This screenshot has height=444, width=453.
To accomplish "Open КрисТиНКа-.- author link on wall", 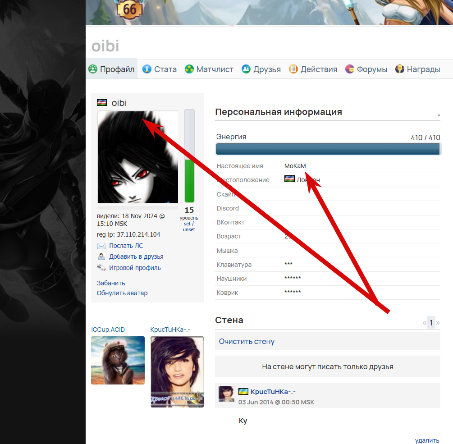I will click(x=273, y=392).
